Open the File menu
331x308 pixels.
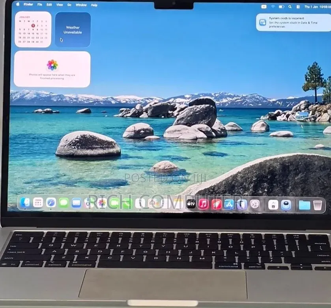[x=40, y=4]
